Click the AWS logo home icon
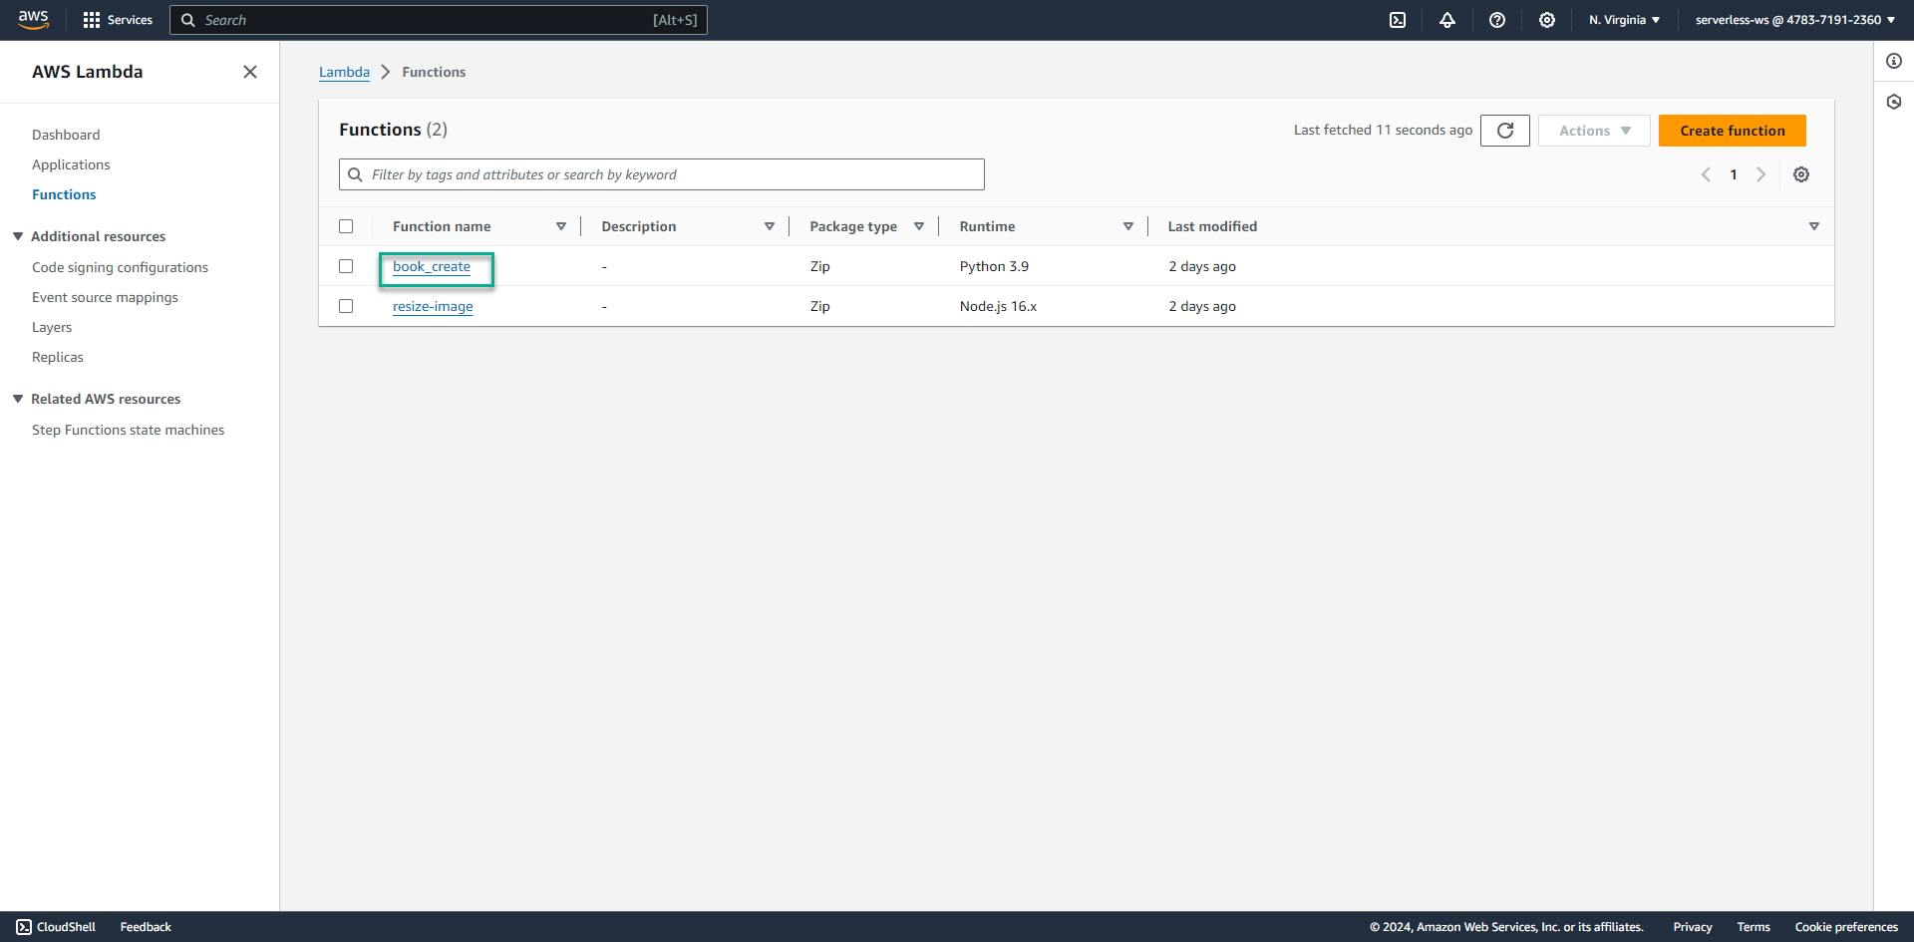 pyautogui.click(x=33, y=20)
